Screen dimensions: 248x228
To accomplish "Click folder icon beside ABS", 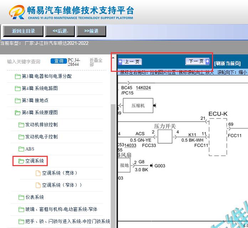I will (x=21, y=149).
